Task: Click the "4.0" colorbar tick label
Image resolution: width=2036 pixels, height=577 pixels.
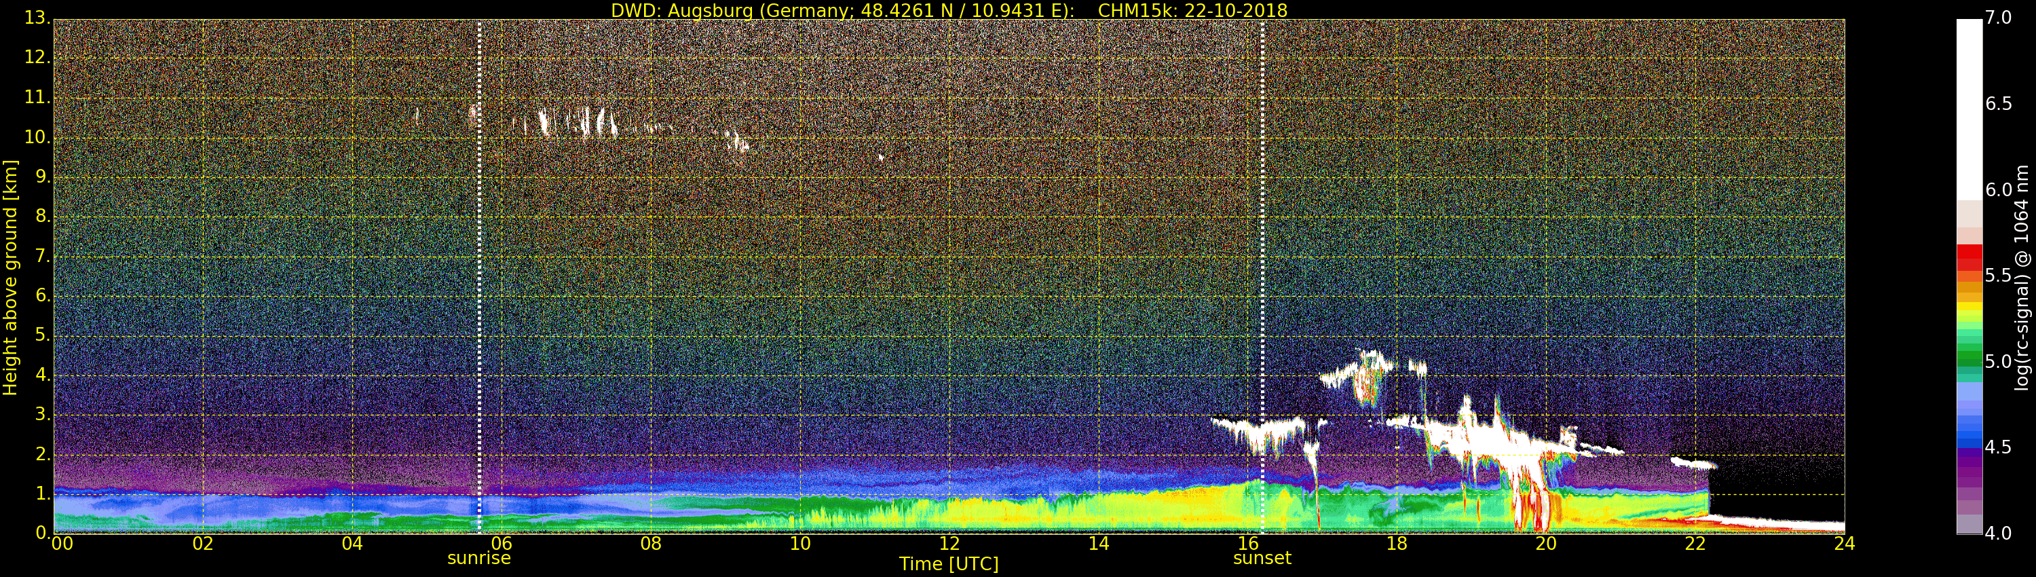Action: point(1999,534)
